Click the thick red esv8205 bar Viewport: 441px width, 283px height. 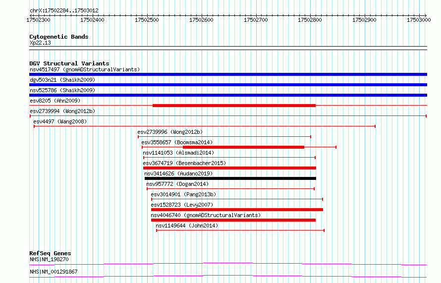pos(234,106)
